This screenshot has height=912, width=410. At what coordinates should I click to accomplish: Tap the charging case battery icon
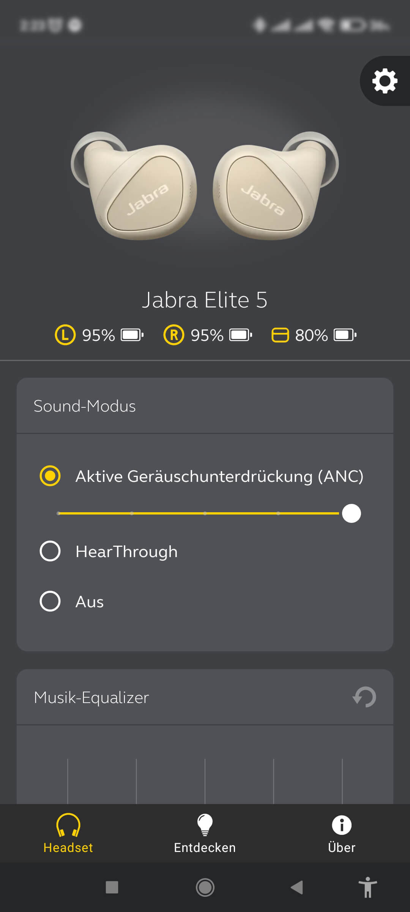pyautogui.click(x=345, y=335)
